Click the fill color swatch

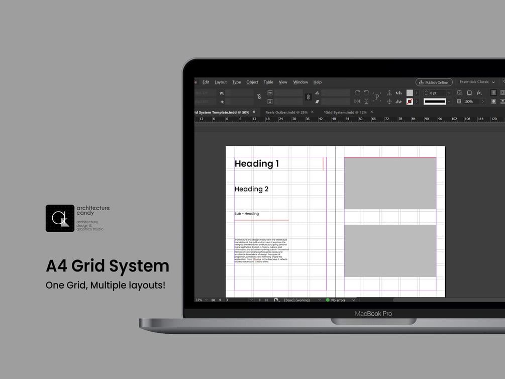410,93
